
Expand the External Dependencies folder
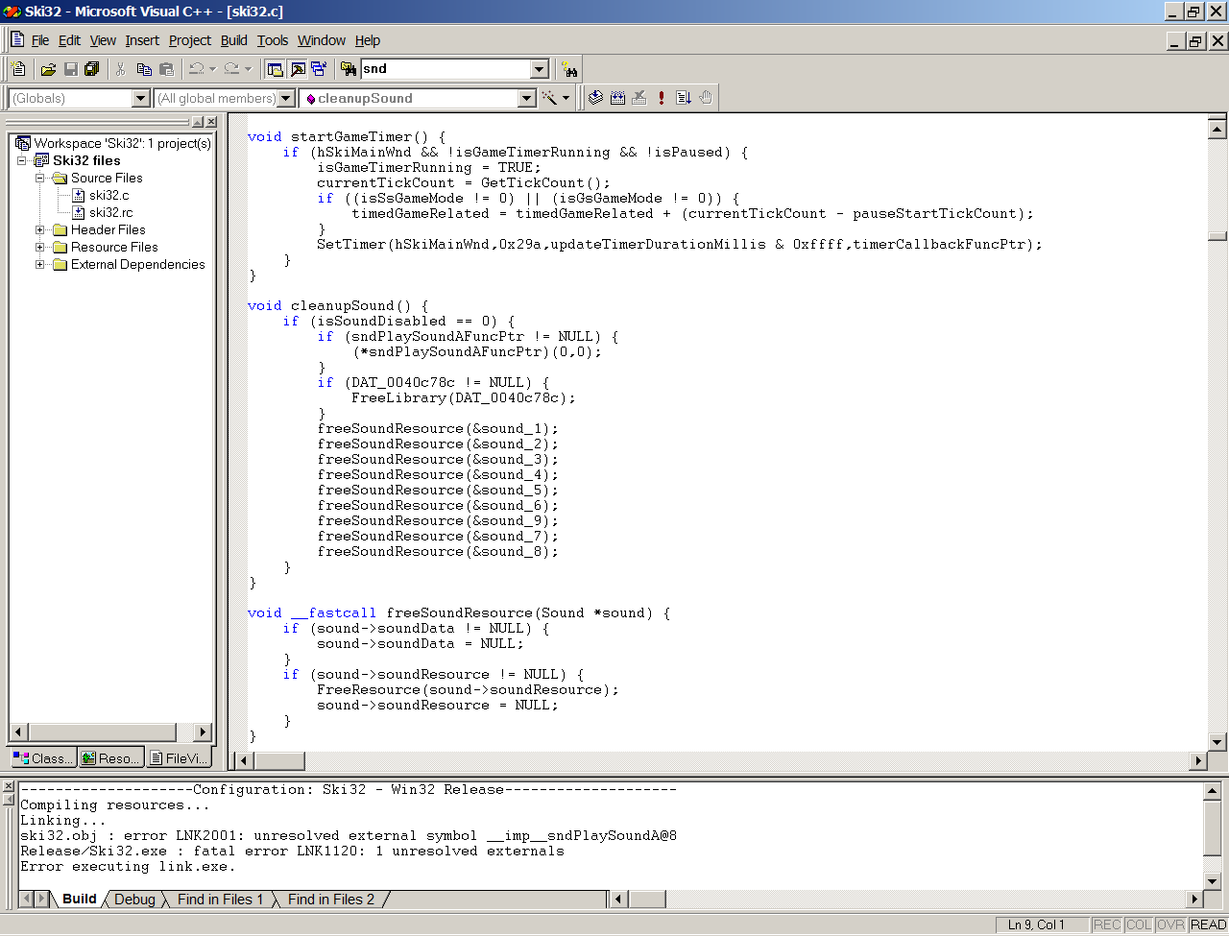(40, 264)
